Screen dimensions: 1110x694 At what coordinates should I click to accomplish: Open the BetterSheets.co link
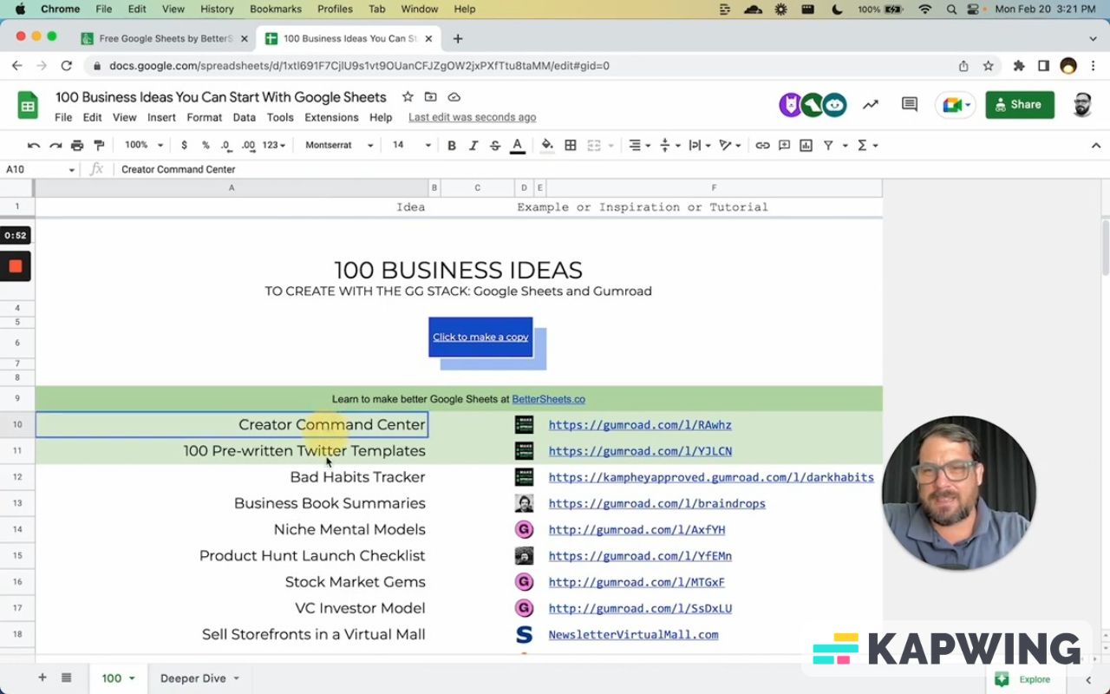pyautogui.click(x=548, y=399)
